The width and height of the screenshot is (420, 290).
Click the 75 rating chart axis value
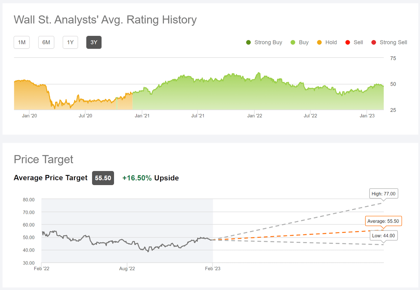point(393,58)
